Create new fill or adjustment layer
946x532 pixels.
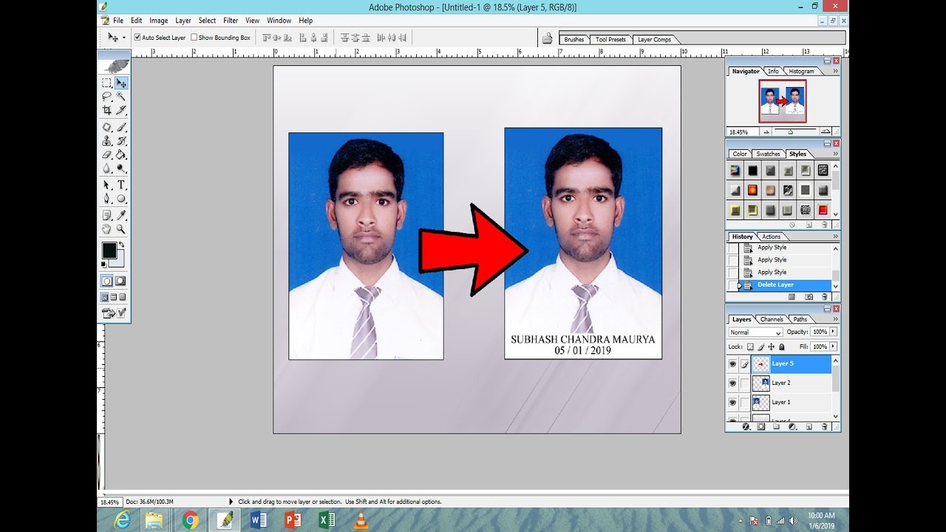pos(792,426)
